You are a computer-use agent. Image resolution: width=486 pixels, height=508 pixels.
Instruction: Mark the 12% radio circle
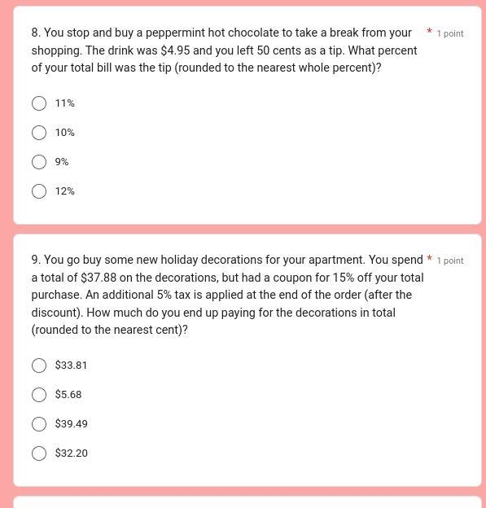pos(39,191)
